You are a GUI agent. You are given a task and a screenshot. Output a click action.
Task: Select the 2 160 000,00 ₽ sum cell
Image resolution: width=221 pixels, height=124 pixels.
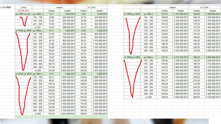tap(100, 60)
